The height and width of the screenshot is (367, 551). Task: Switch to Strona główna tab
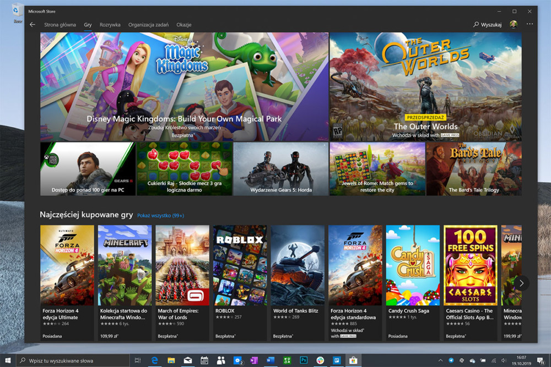pos(60,25)
